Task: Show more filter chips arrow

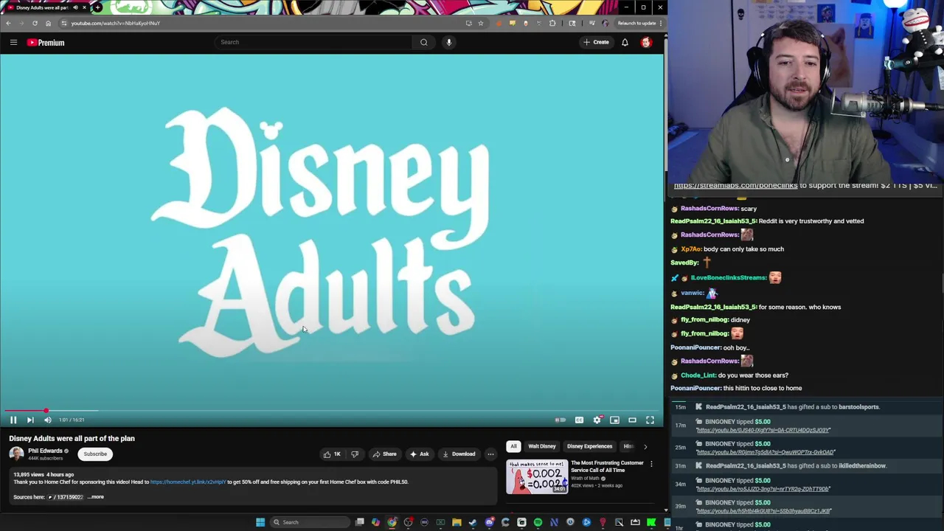Action: tap(645, 446)
